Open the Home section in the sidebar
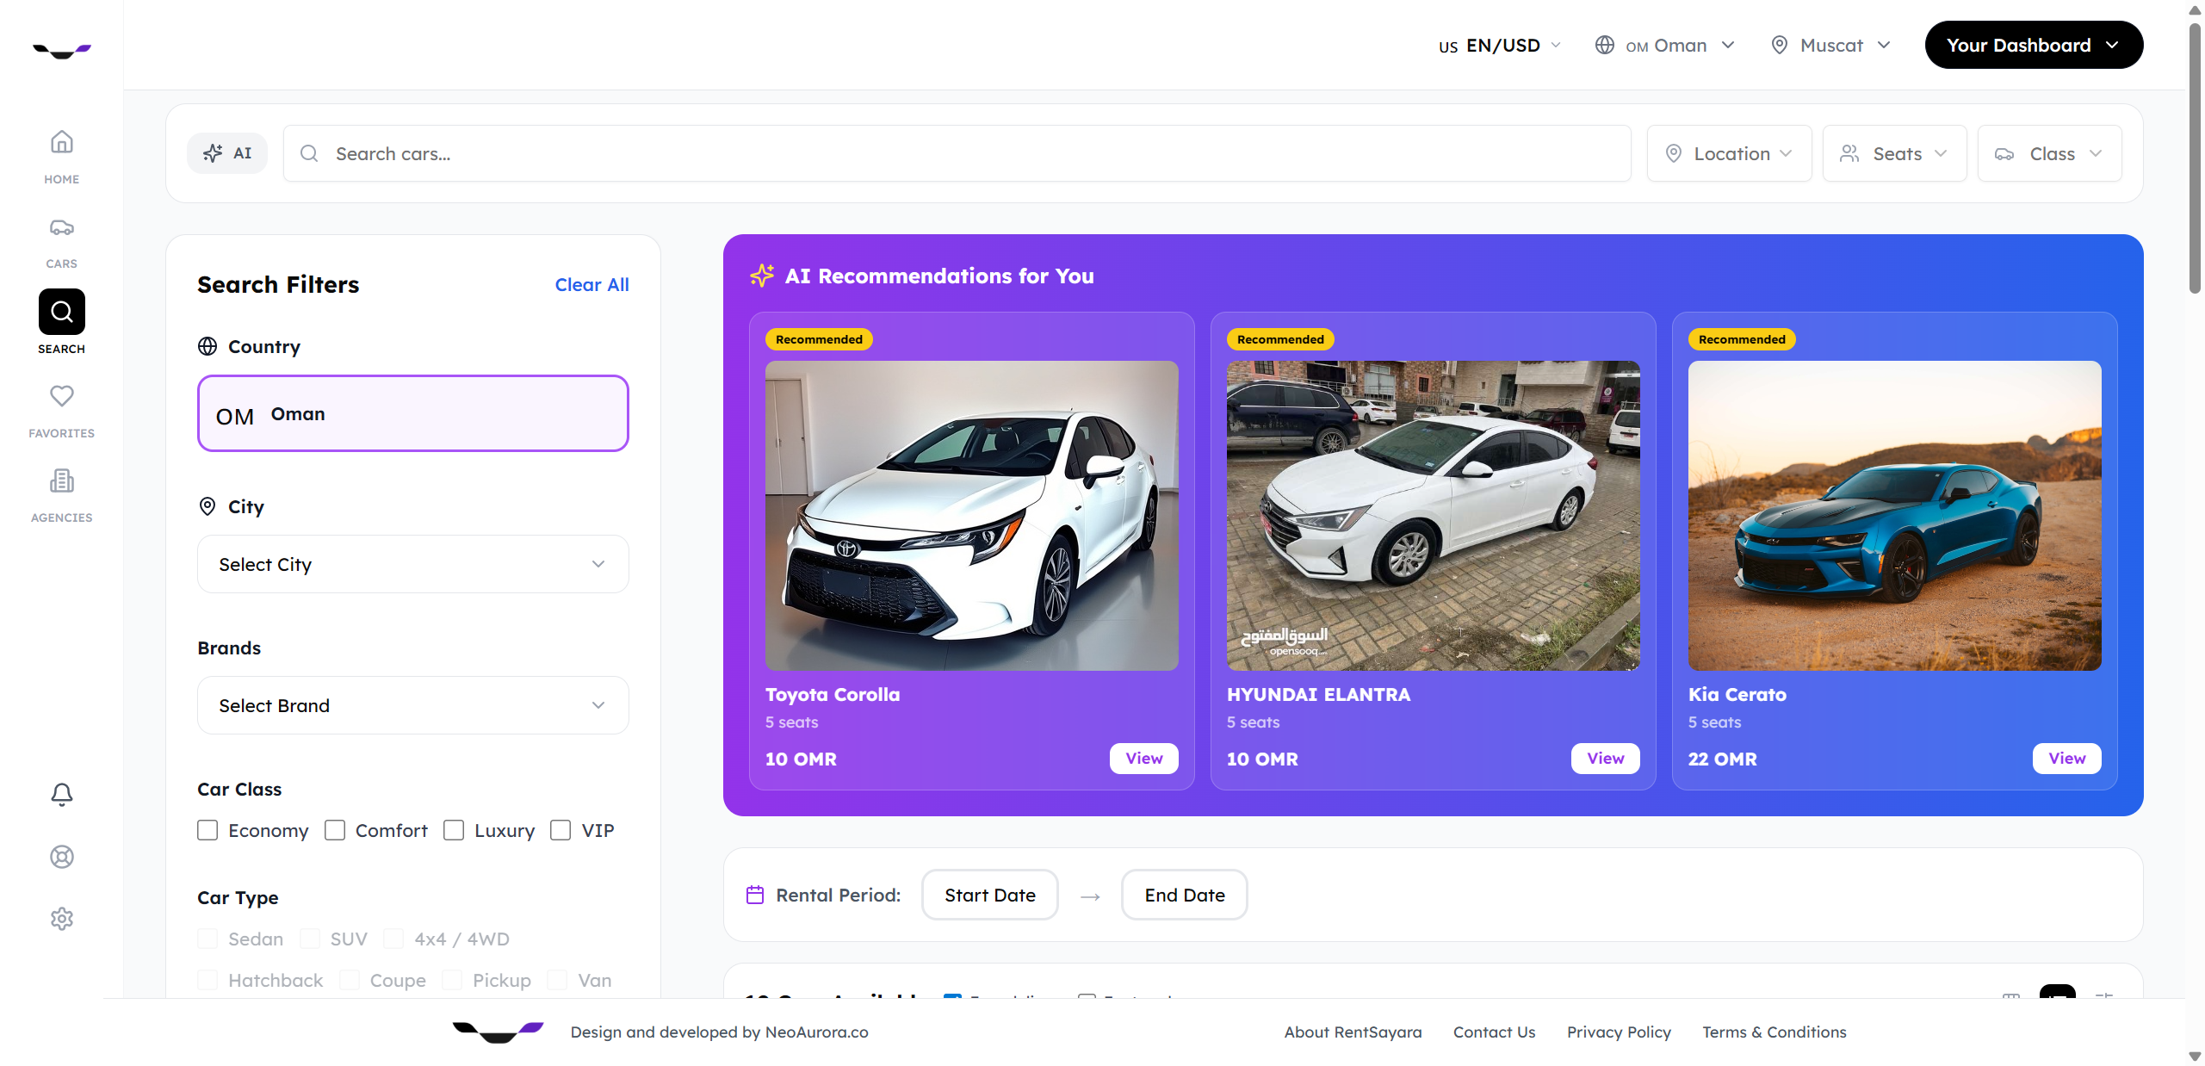2205x1066 pixels. tap(61, 156)
